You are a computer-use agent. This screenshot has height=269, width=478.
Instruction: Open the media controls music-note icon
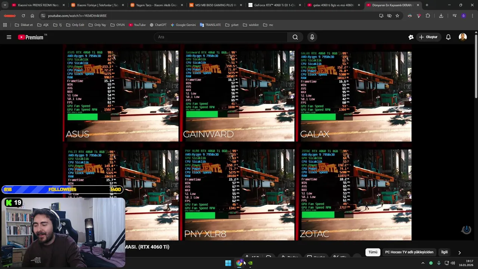pyautogui.click(x=454, y=16)
